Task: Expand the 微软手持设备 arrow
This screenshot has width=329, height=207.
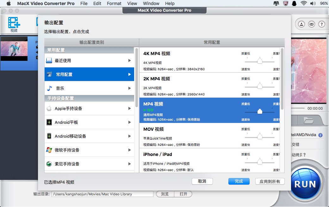Action: click(x=129, y=150)
